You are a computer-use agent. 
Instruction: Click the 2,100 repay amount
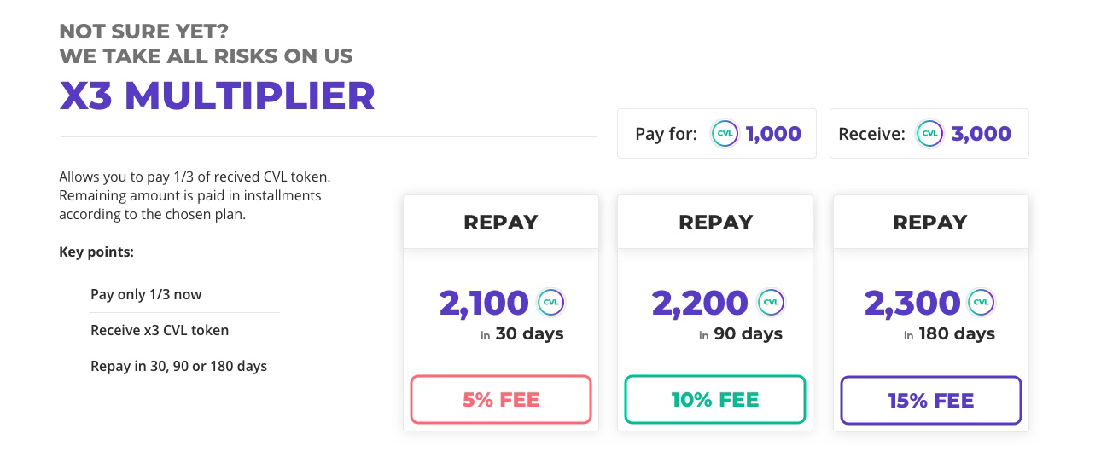pyautogui.click(x=484, y=303)
